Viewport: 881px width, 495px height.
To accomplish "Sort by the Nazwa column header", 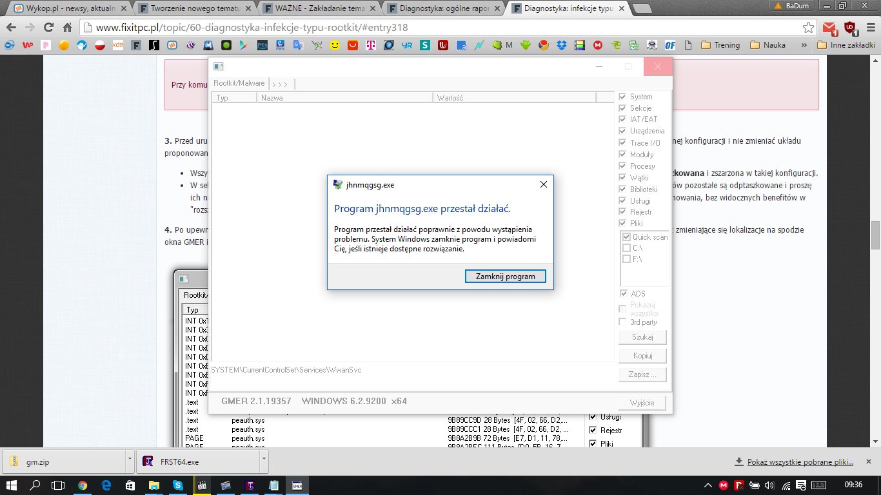I will coord(344,98).
